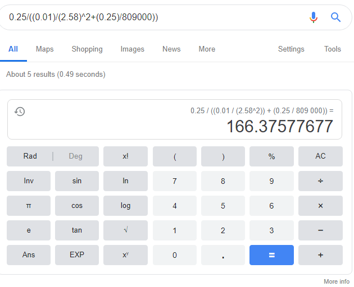Open the Tools search options
Viewport: 354px width, 287px height.
point(333,49)
